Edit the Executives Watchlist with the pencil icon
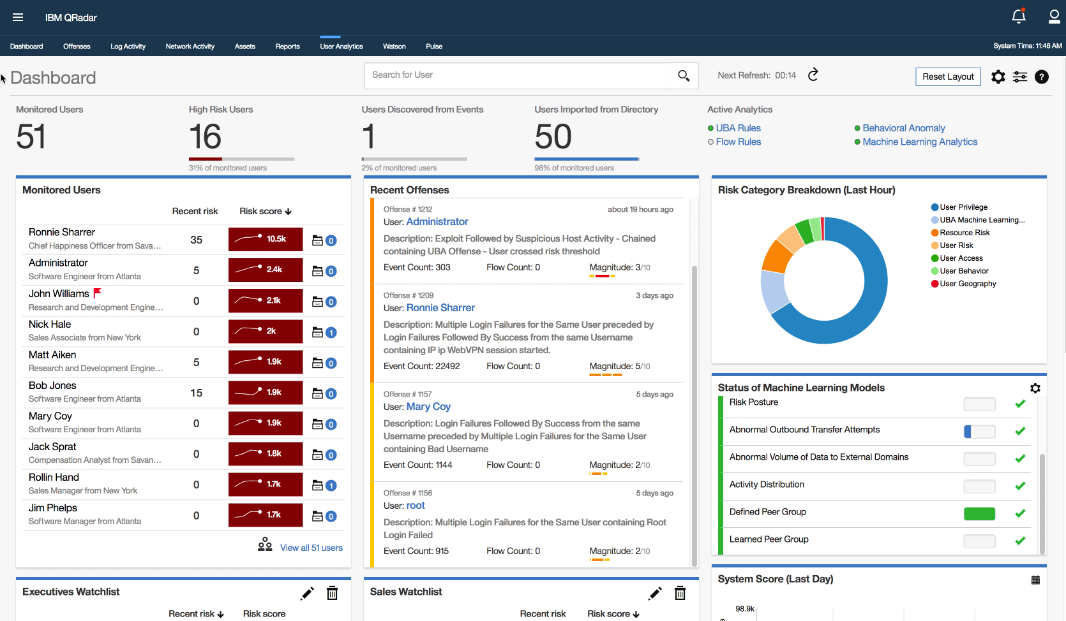 click(307, 592)
